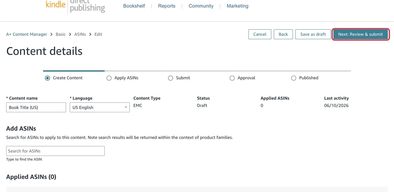Viewport: 394px width, 192px height.
Task: Open the Marketing menu item
Action: [x=237, y=6]
